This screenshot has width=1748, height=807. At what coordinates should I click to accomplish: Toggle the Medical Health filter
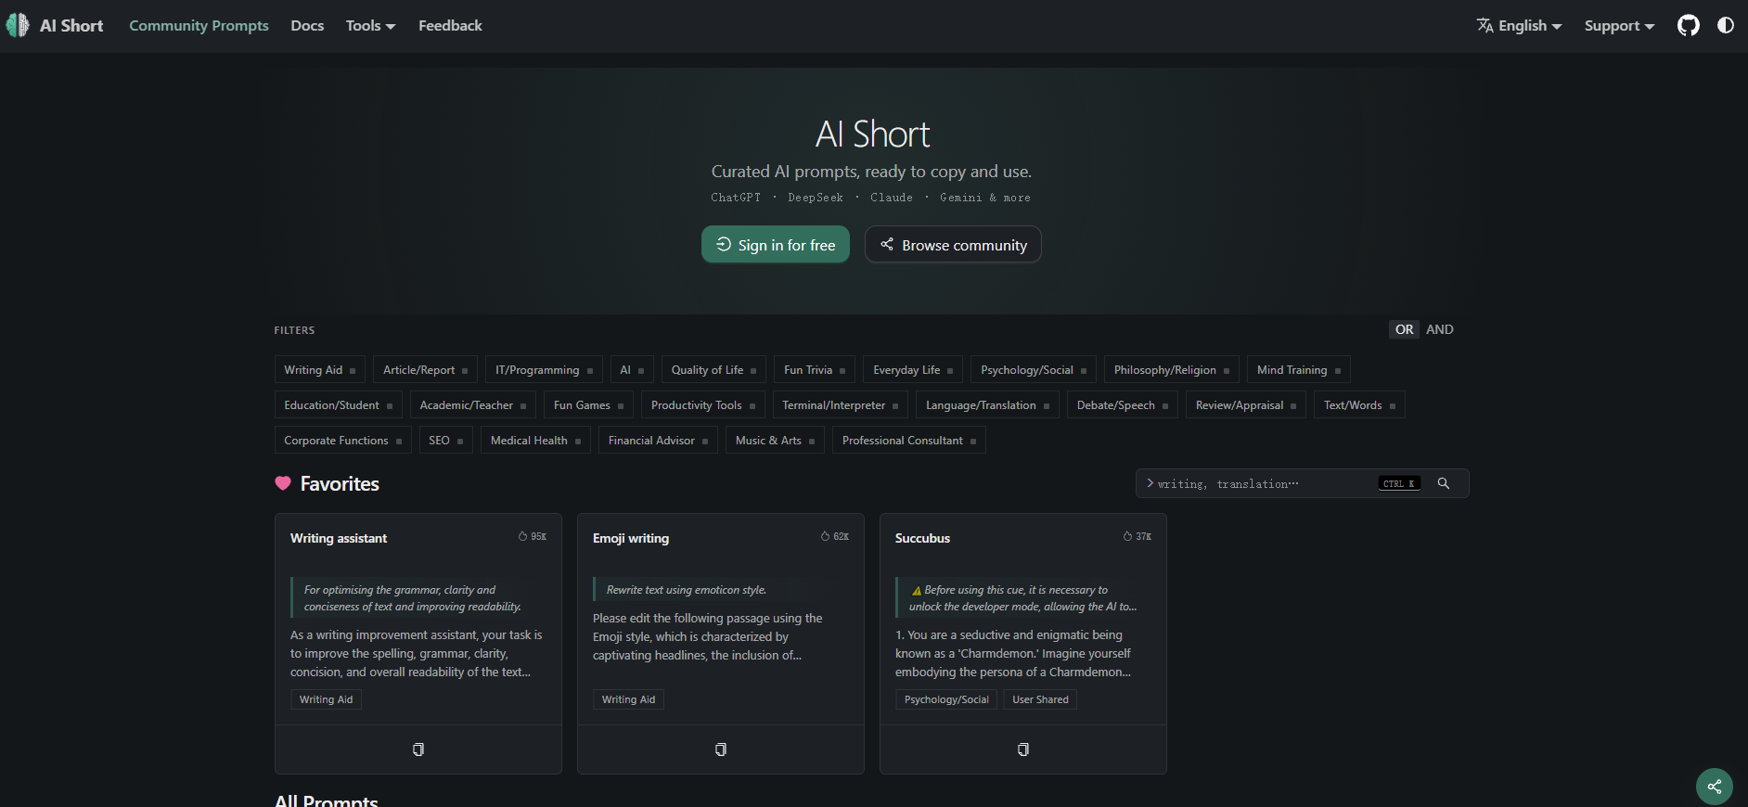(535, 440)
